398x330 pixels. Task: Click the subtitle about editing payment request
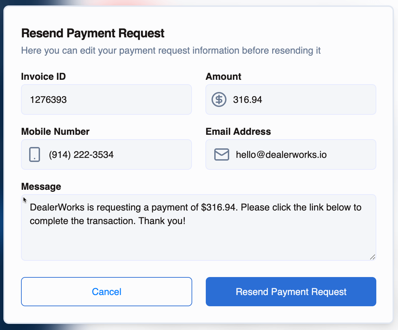(171, 51)
